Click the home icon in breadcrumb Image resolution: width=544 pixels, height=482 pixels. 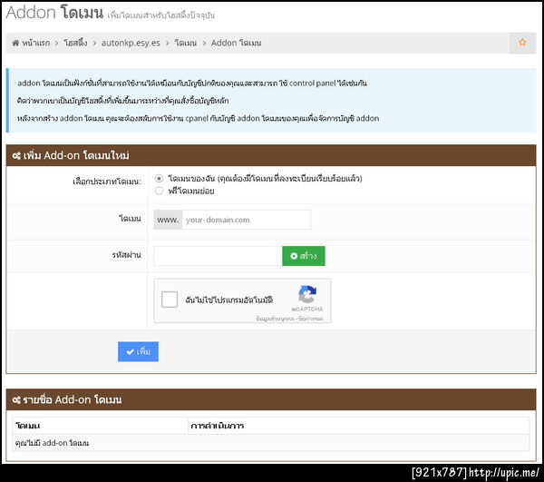coord(15,43)
